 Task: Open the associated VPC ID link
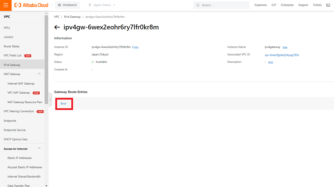(281, 55)
